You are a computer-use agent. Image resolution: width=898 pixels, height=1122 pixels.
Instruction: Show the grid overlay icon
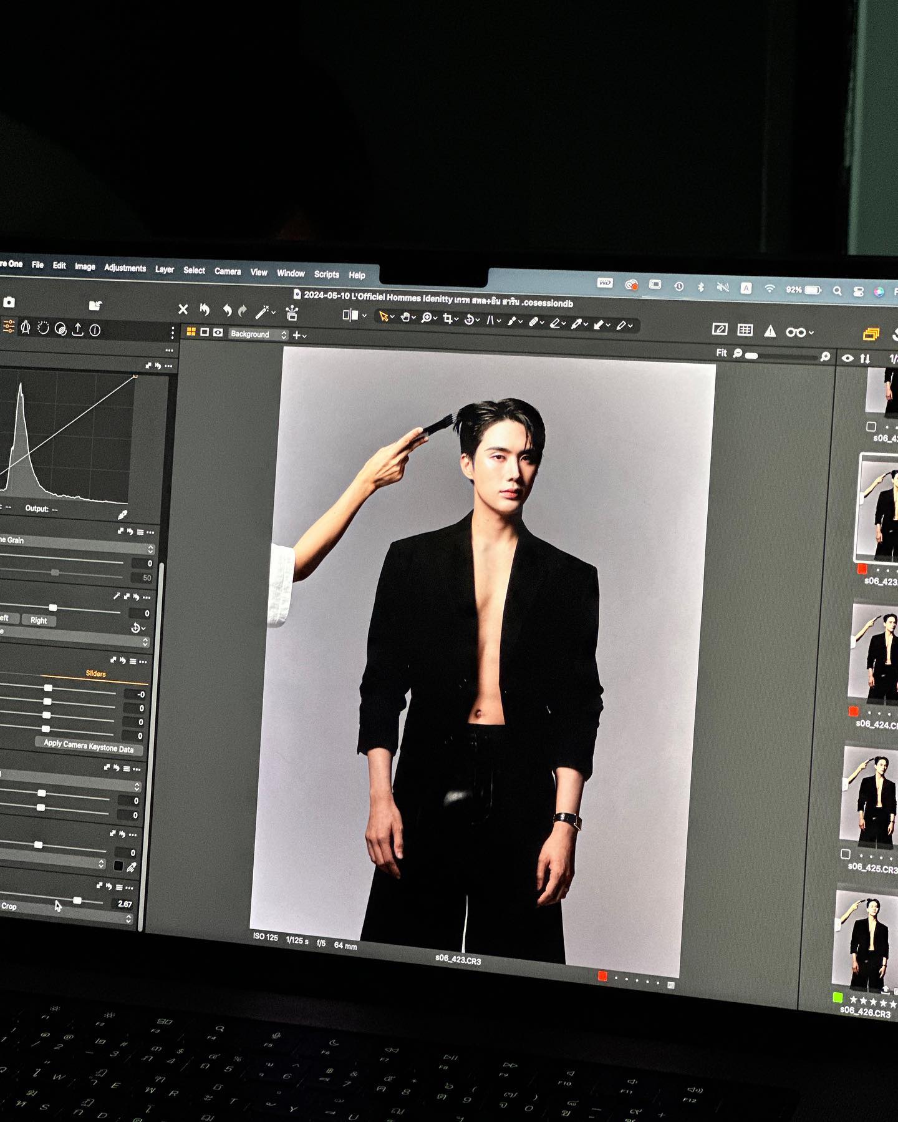[745, 329]
